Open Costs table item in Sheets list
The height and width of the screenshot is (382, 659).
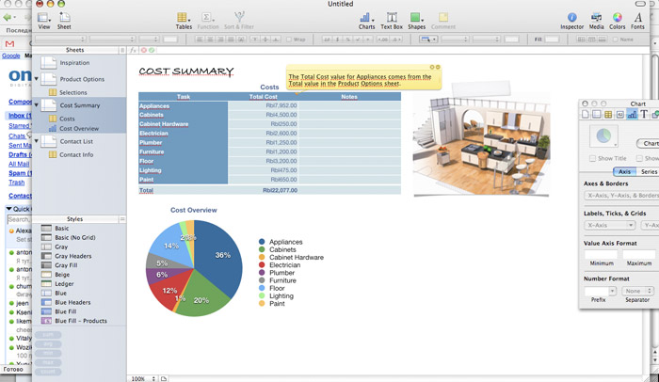(67, 119)
